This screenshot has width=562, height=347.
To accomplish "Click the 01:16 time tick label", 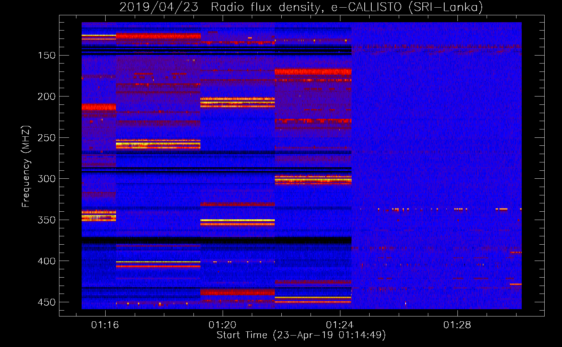I will pyautogui.click(x=105, y=325).
